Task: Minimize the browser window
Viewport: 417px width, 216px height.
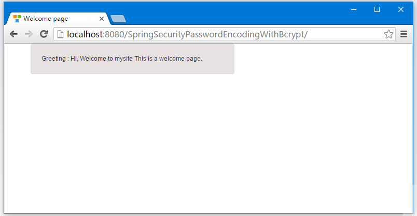Action: click(x=353, y=9)
